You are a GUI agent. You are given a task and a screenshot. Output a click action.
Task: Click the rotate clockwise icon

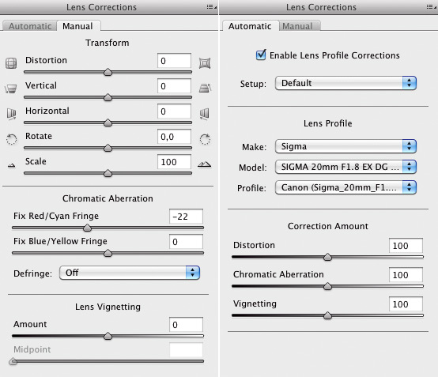pos(205,139)
